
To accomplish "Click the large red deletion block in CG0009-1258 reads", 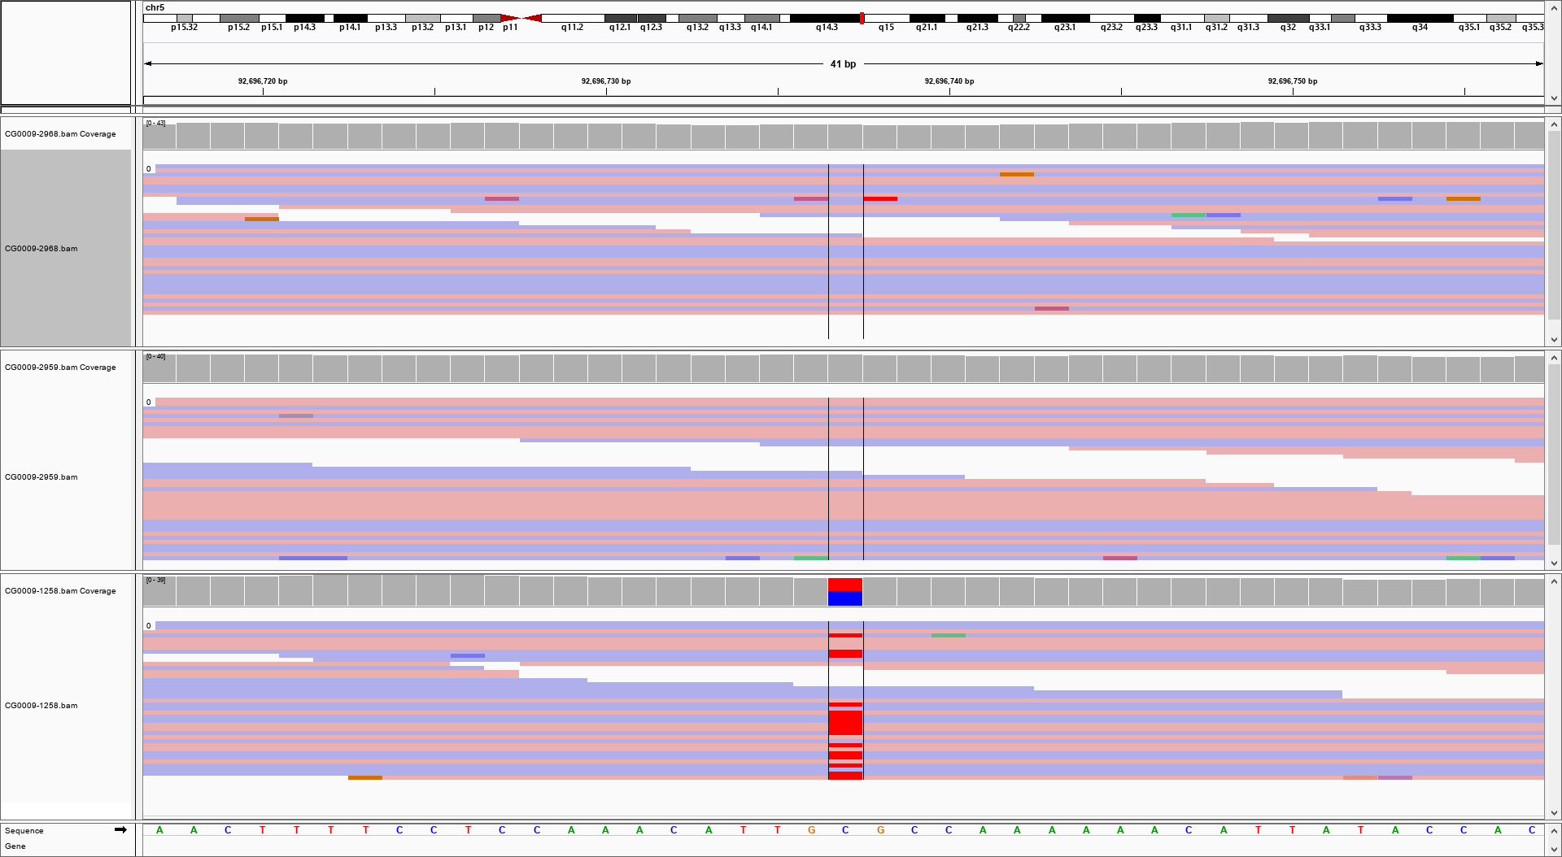I will click(x=844, y=720).
